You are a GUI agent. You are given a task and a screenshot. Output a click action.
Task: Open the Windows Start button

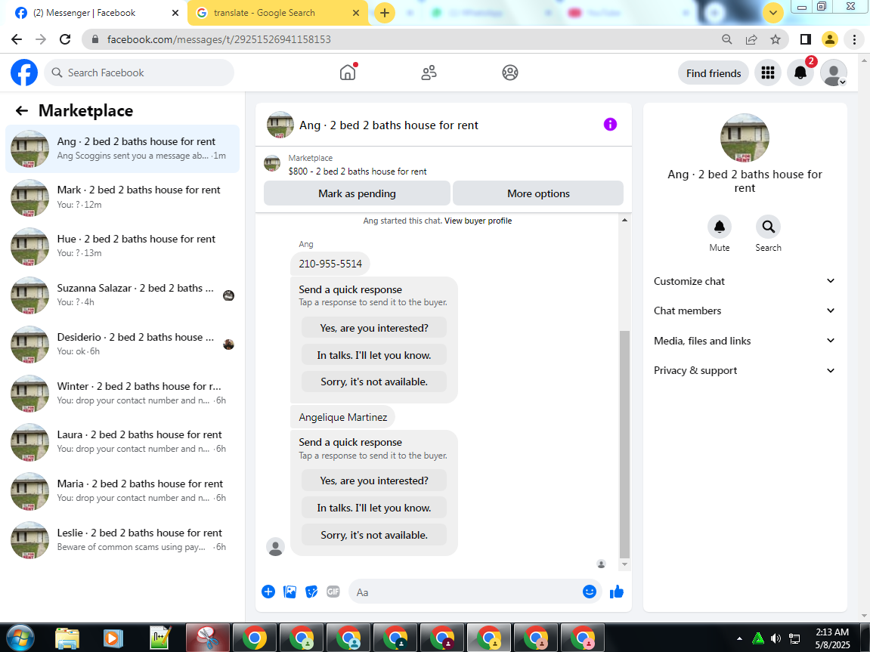click(19, 638)
